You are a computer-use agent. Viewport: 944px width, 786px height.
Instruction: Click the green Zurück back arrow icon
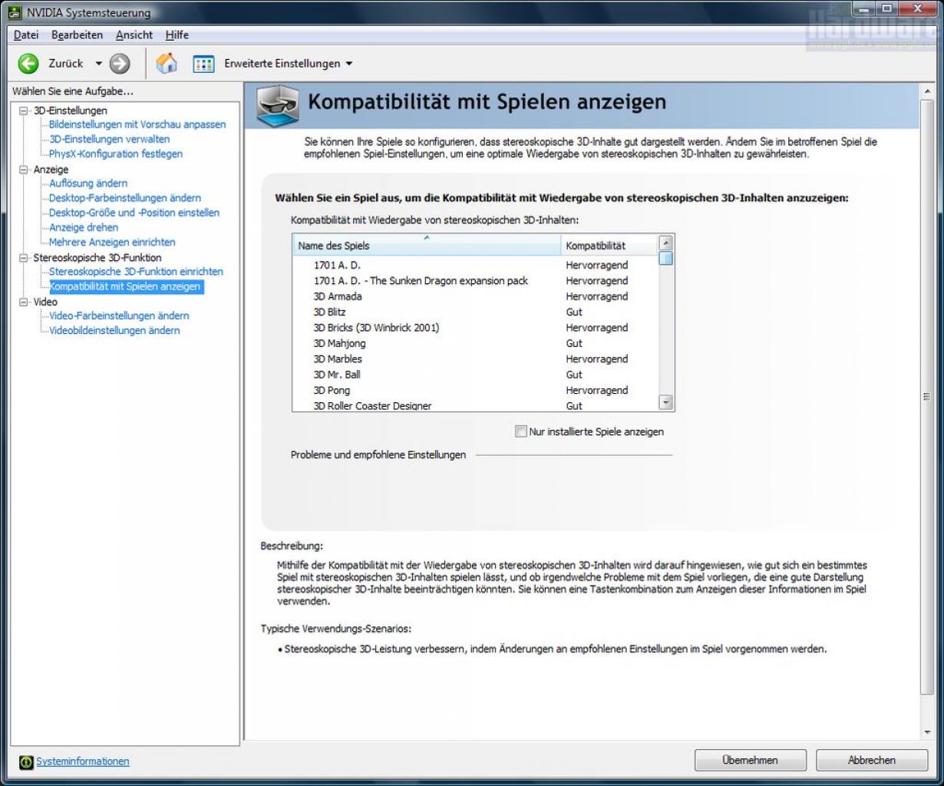click(28, 64)
